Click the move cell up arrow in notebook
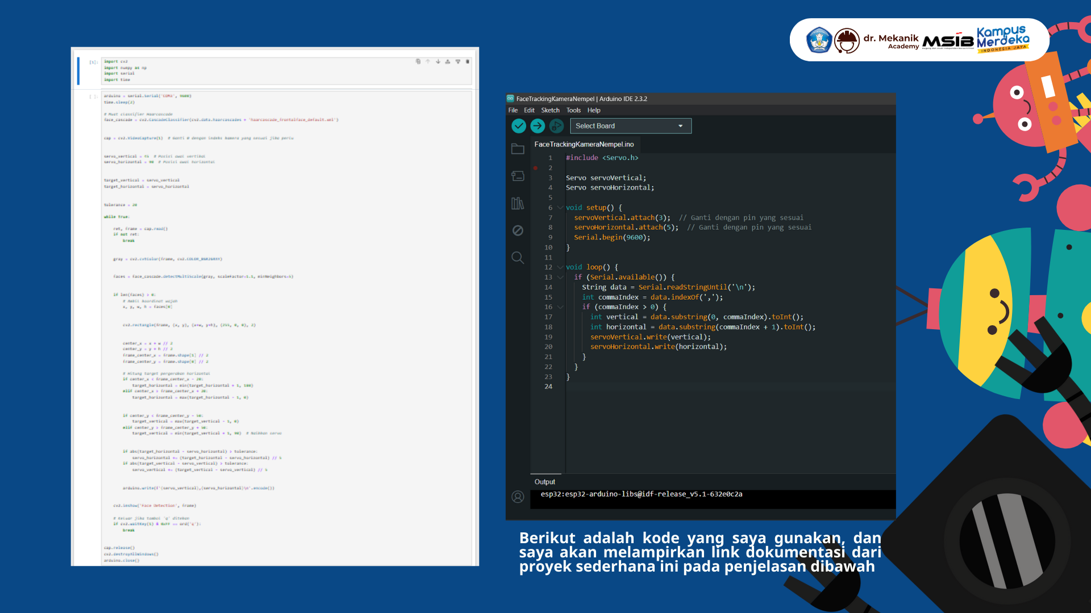This screenshot has height=613, width=1091. pos(428,61)
